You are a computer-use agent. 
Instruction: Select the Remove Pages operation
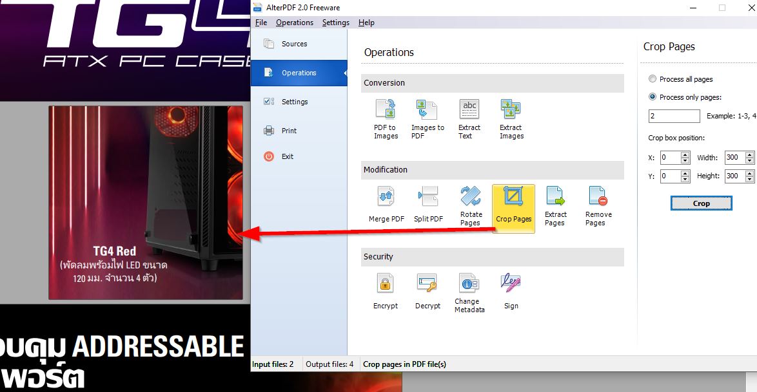[x=598, y=206]
